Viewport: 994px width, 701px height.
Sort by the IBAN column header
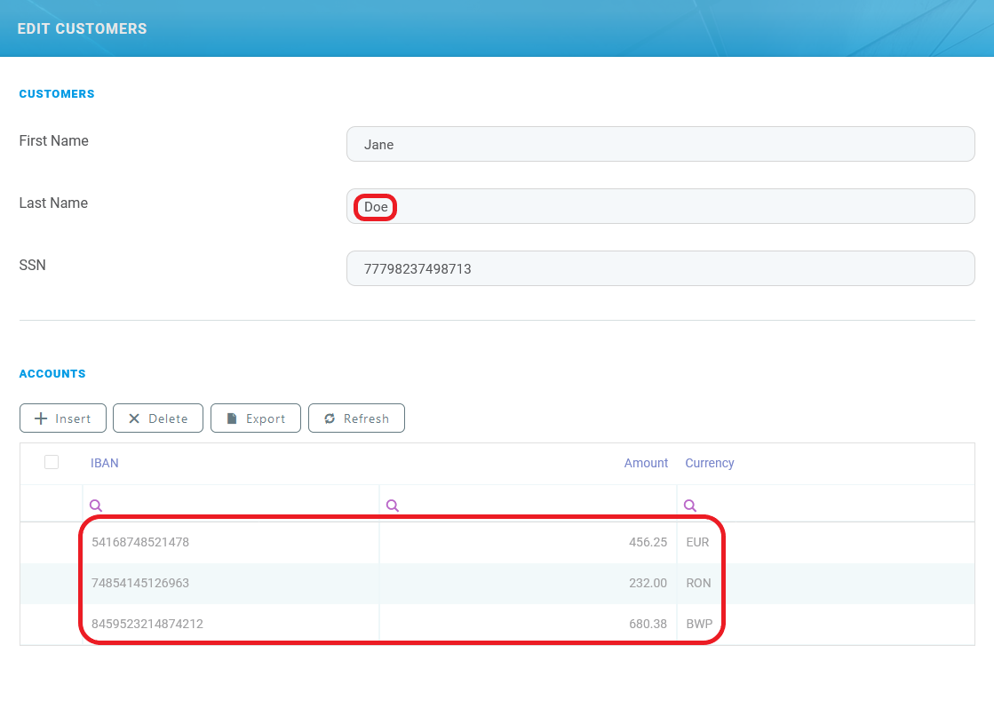click(105, 463)
